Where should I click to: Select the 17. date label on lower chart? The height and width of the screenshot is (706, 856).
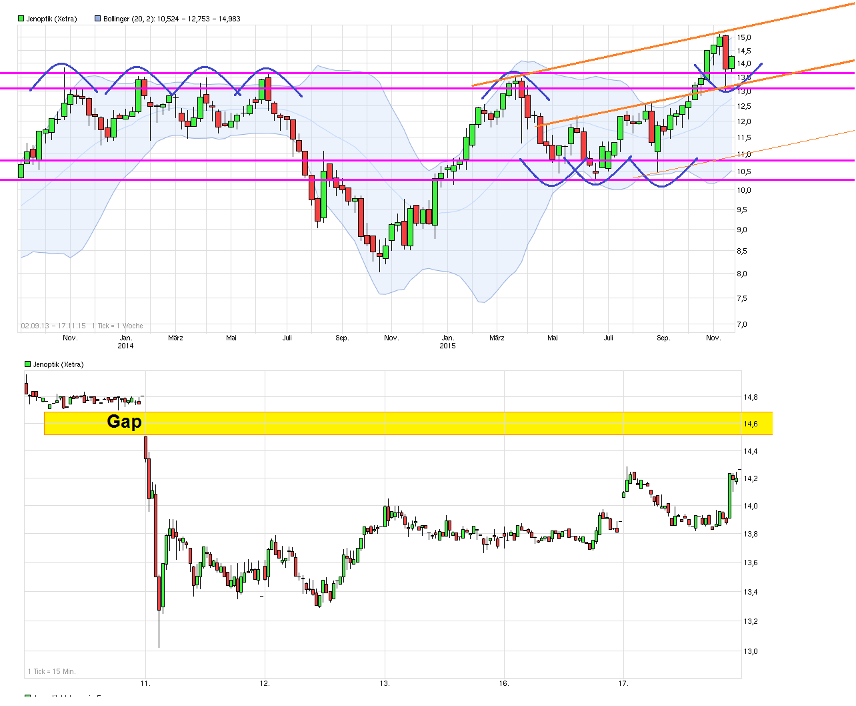point(624,683)
